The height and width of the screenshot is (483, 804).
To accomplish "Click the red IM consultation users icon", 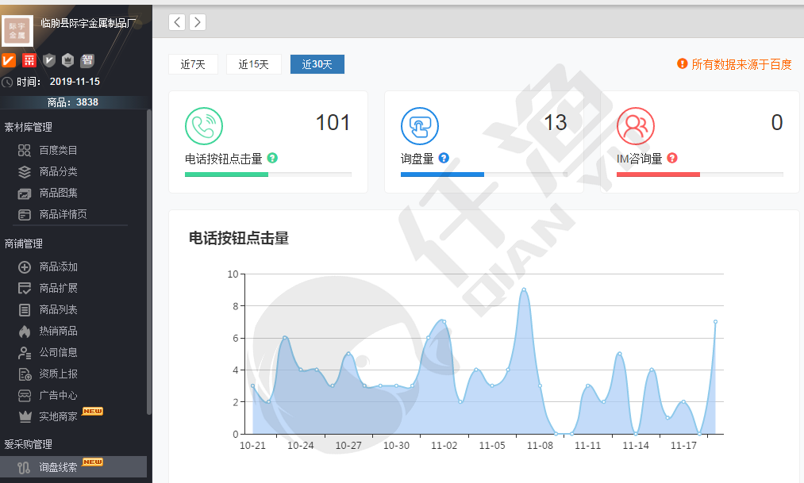I will click(636, 126).
